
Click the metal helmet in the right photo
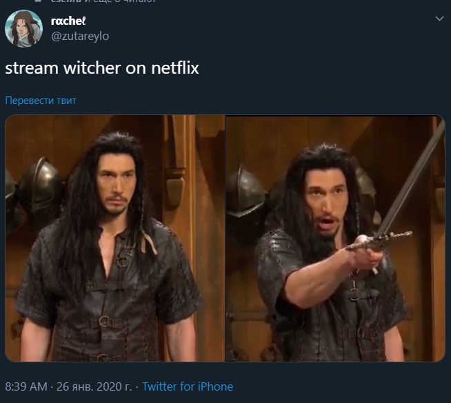(x=245, y=192)
